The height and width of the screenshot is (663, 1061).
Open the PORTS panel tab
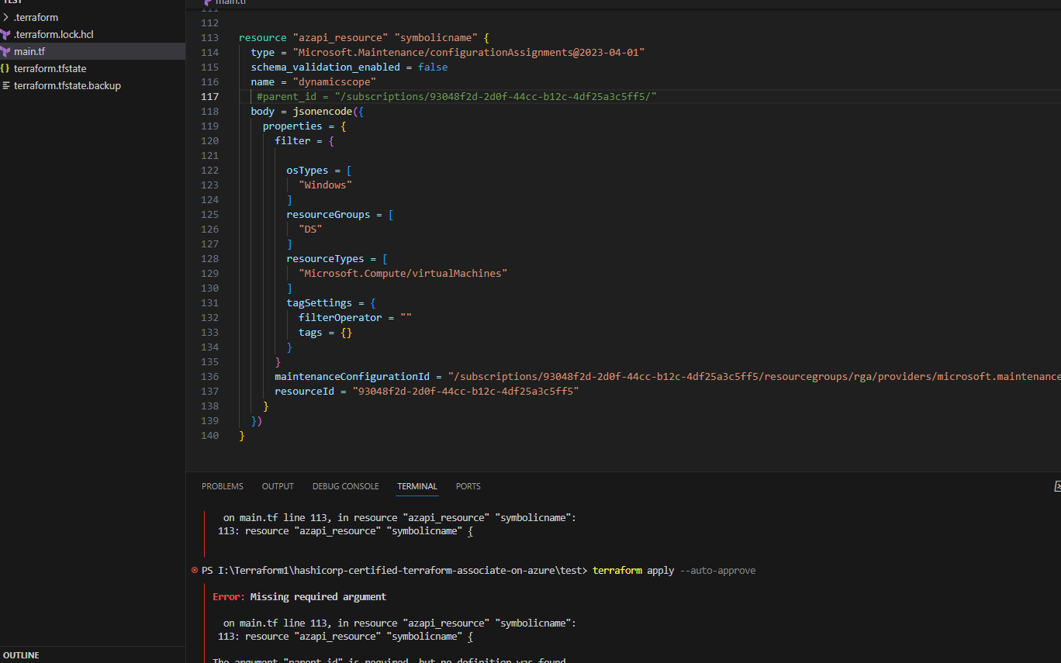pyautogui.click(x=468, y=486)
